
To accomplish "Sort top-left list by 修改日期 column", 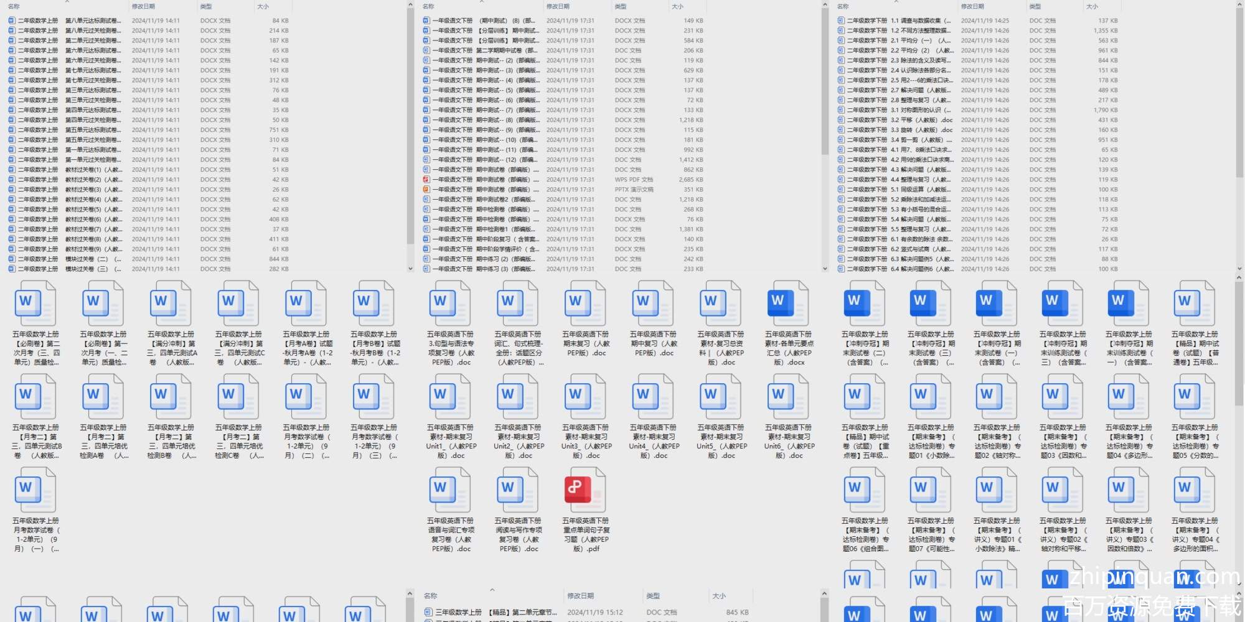I will [143, 6].
